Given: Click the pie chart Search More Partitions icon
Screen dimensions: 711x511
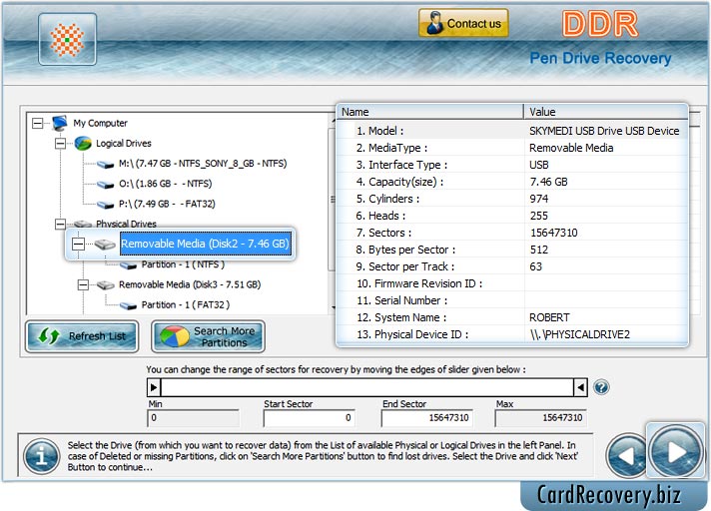Looking at the screenshot, I should tap(174, 336).
